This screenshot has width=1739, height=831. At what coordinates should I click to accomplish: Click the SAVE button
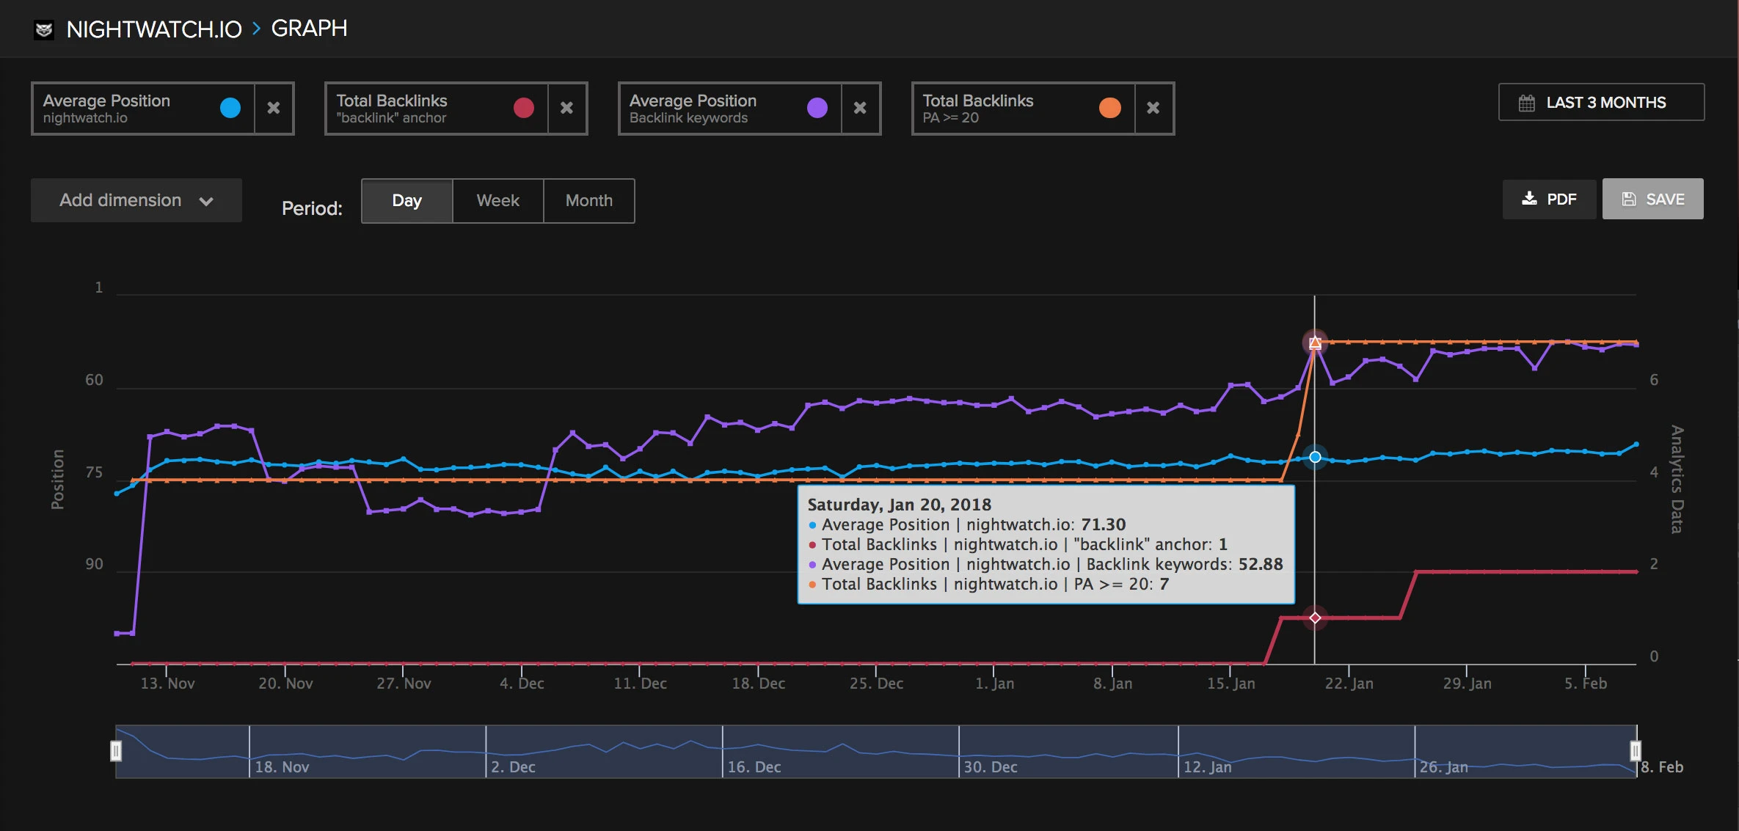click(1652, 199)
